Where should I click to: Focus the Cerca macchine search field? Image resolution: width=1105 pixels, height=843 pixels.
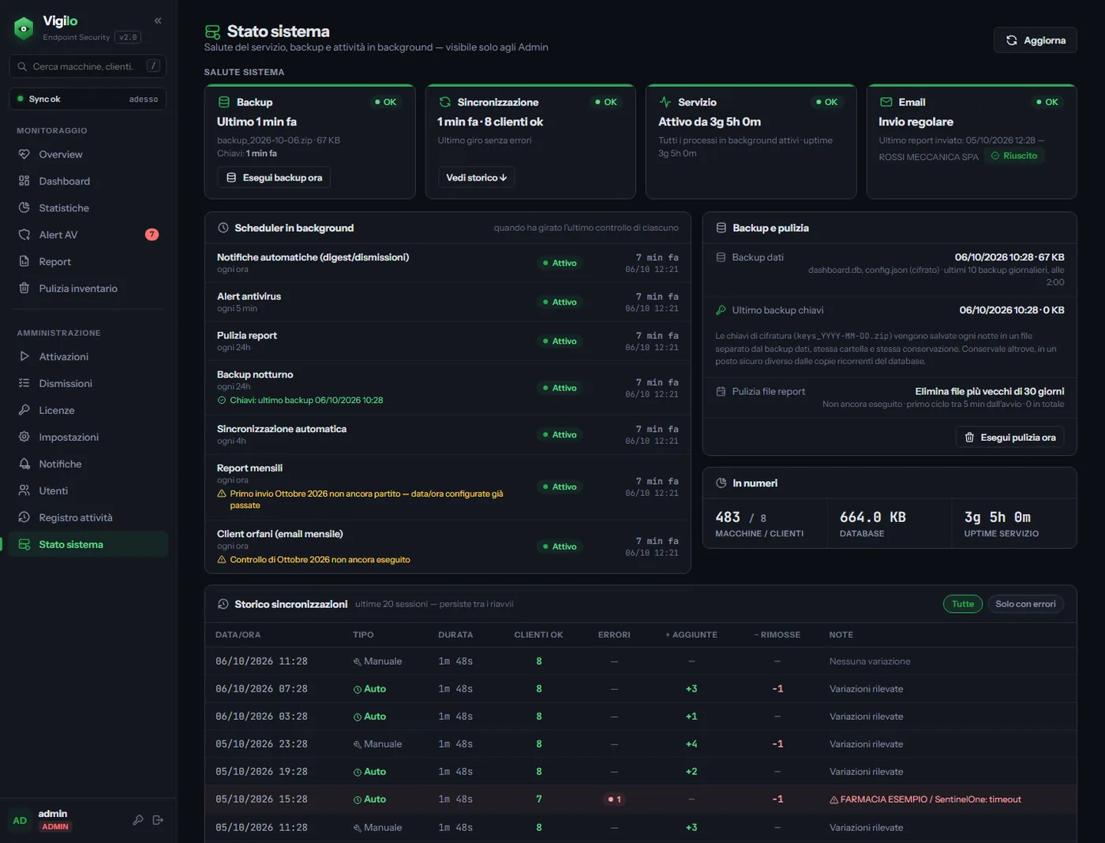pos(88,66)
